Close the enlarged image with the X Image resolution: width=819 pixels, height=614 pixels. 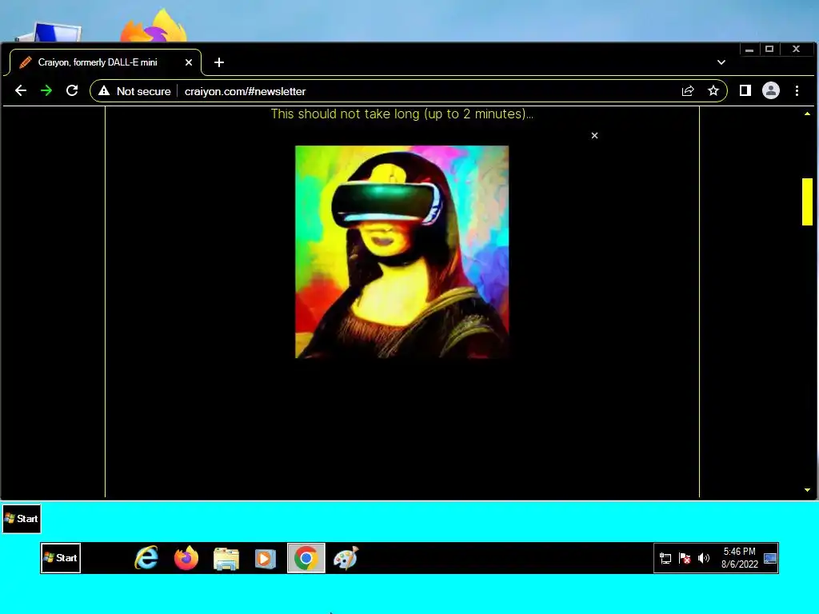tap(594, 136)
